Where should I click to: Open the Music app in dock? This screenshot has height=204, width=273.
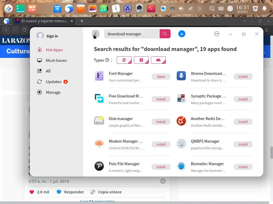point(104,8)
